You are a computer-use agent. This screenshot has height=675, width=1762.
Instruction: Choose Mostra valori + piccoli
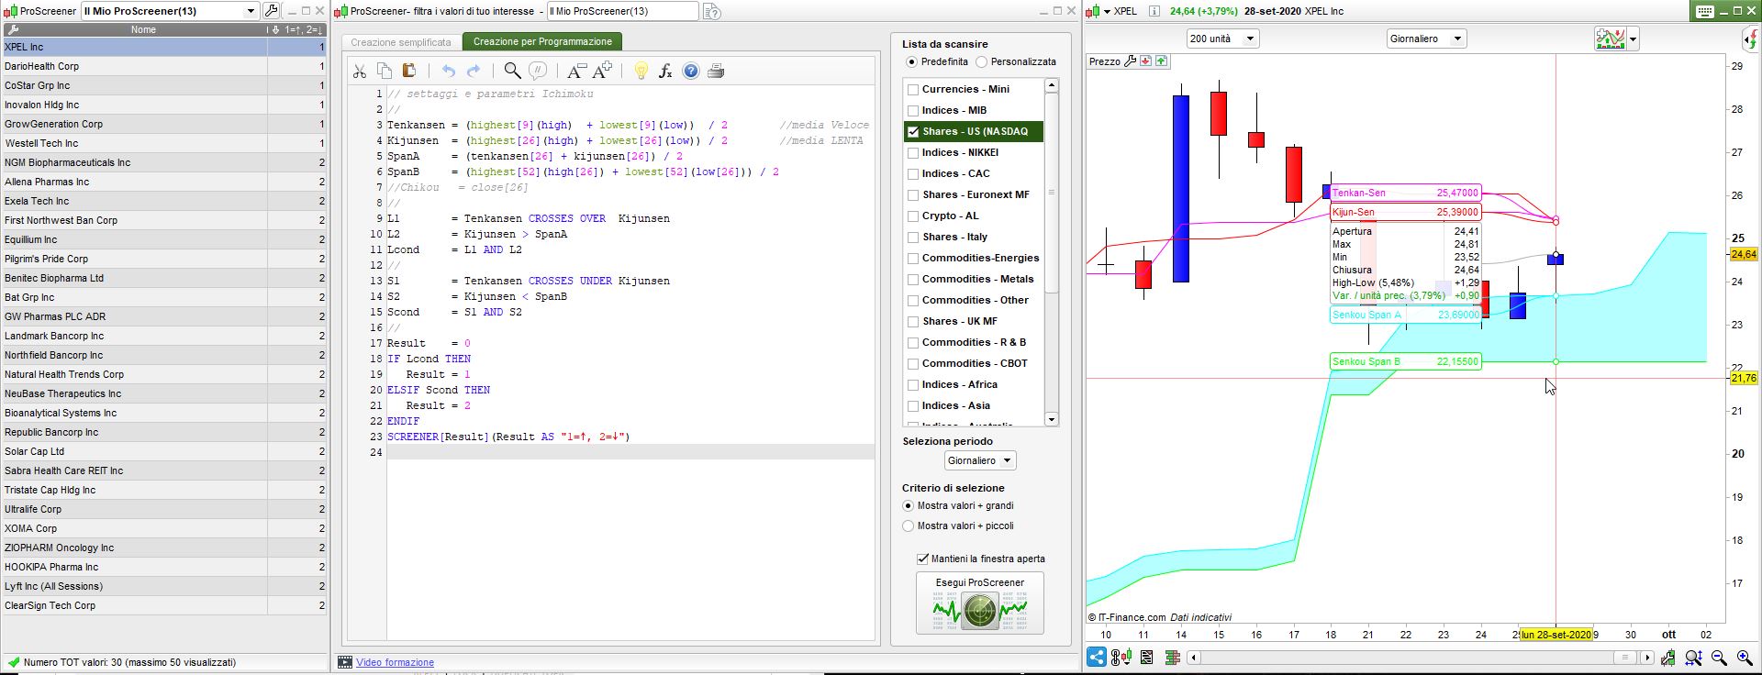(909, 526)
